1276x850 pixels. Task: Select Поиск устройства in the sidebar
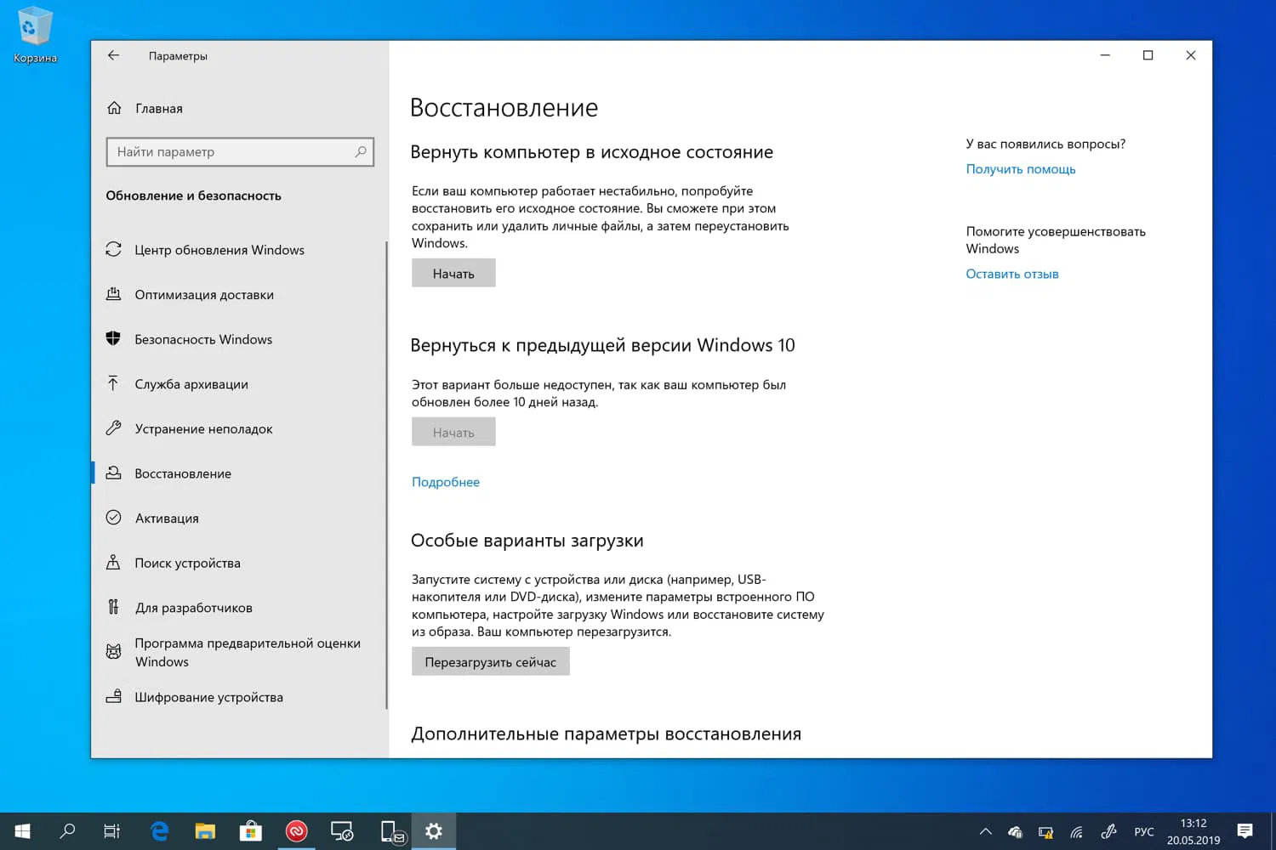pos(186,563)
